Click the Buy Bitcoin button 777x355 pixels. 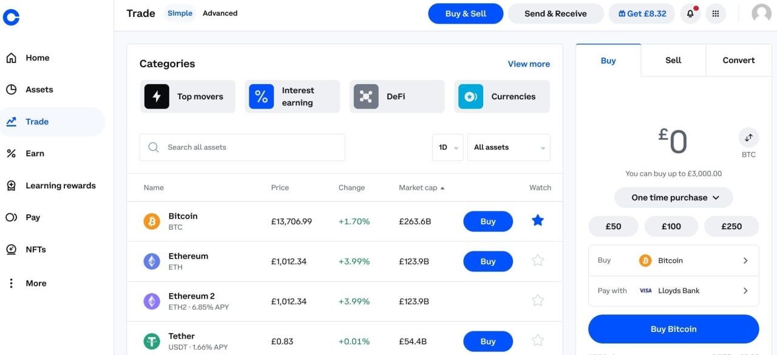click(673, 328)
